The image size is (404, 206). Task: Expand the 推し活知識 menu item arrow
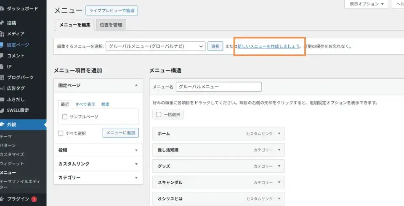click(x=279, y=150)
